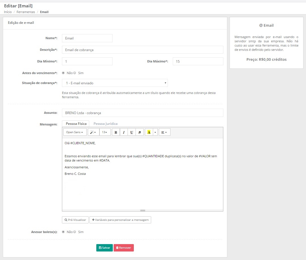Underline the selected message text

132,132
